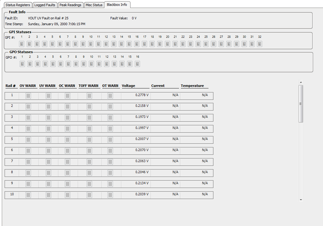Click the GPO #8 status indicator
Screen dimensions: 323x226
click(x=76, y=64)
